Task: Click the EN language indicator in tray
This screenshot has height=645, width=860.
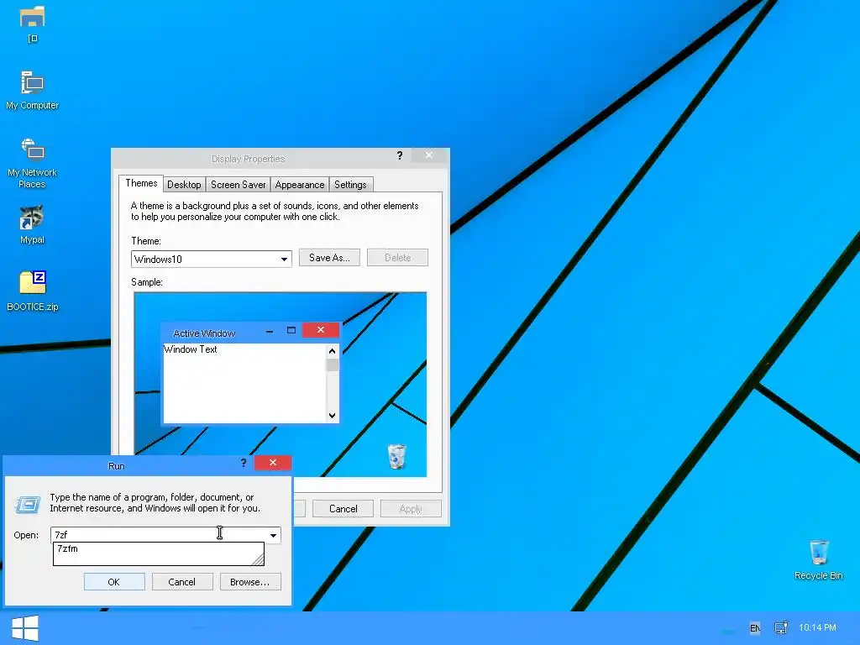Action: tap(755, 628)
